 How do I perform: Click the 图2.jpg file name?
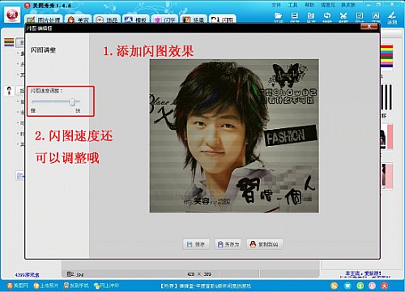[75, 274]
